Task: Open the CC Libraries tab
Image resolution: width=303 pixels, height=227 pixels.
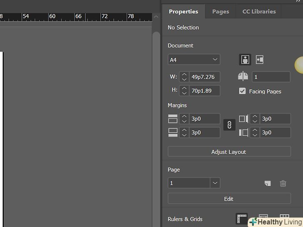Action: pos(259,12)
